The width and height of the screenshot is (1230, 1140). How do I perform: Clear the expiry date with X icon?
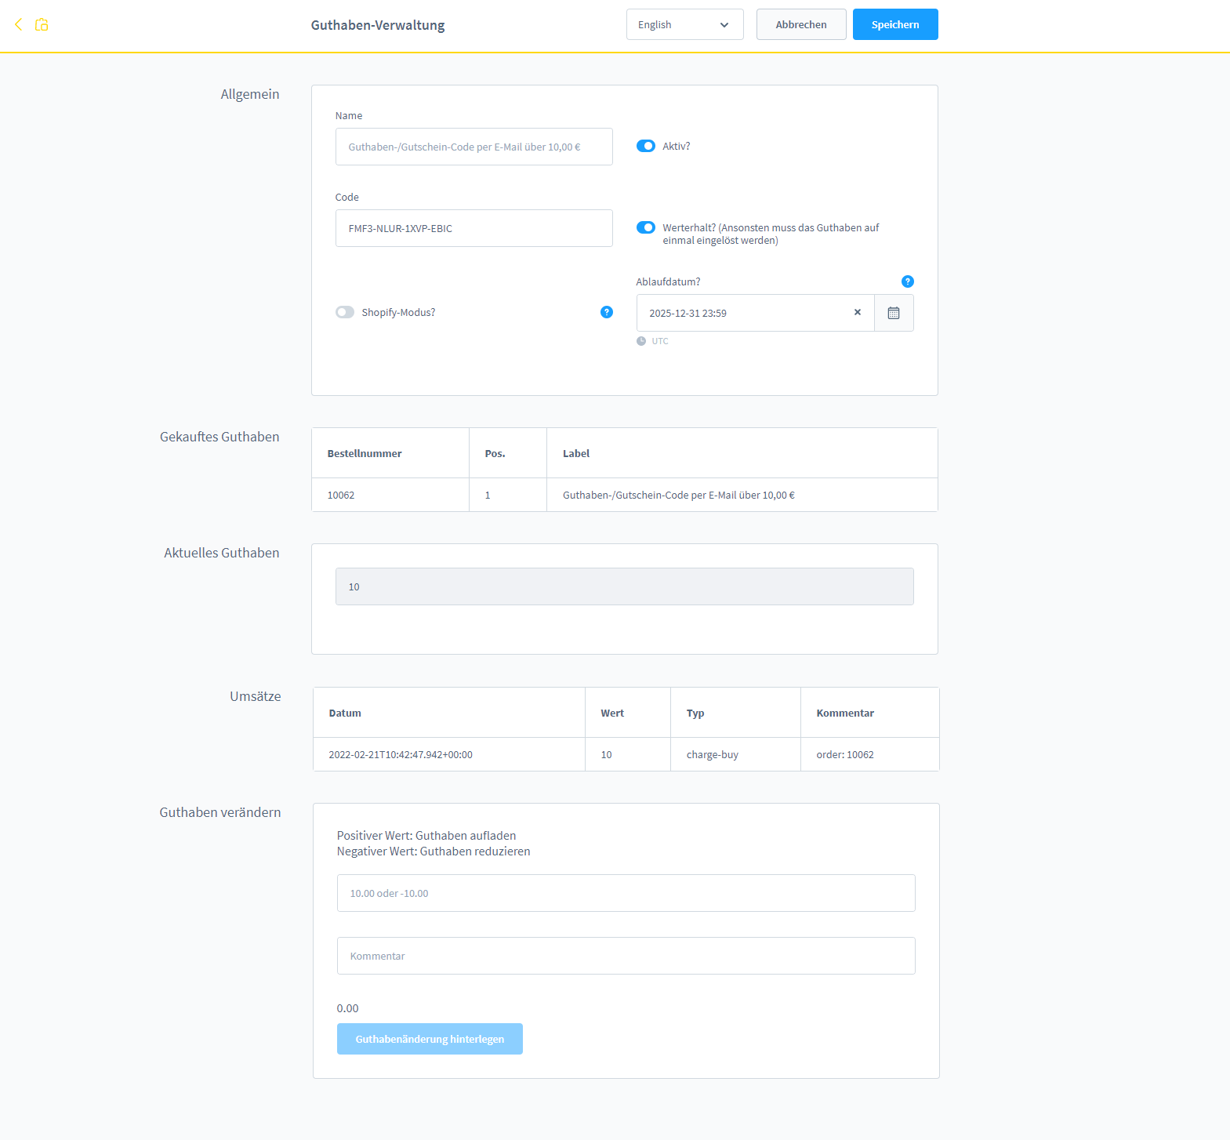point(857,312)
